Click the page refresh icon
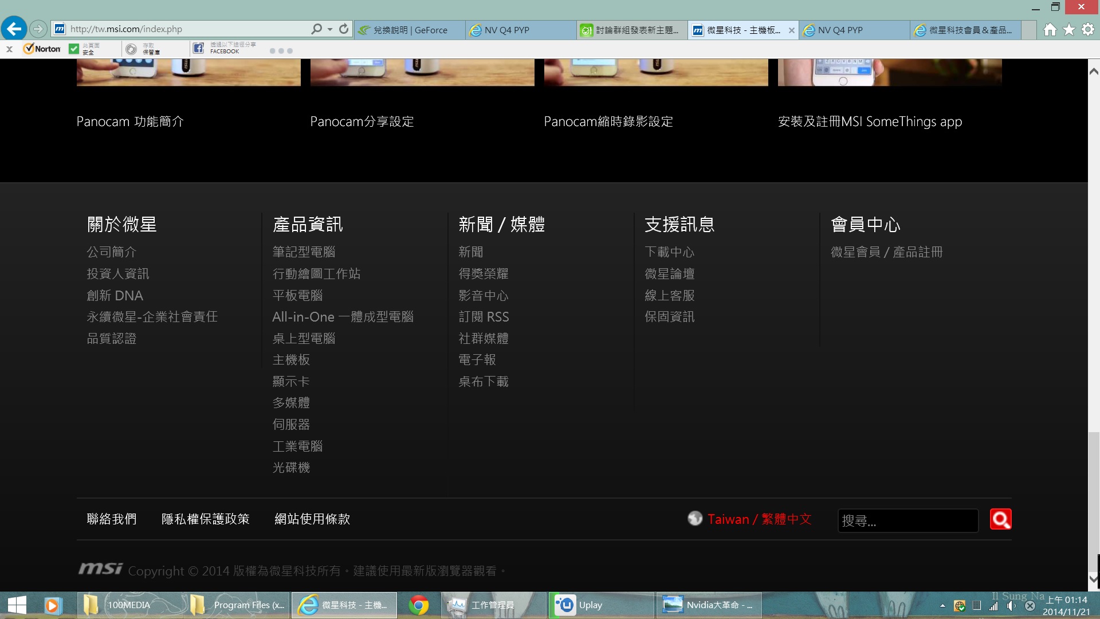Viewport: 1100px width, 619px height. coord(344,29)
